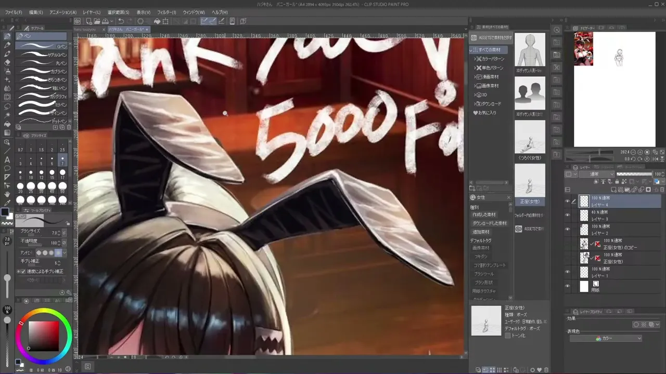Screen dimensions: 666x374
Task: Hide レイヤー 4 with its eye icon
Action: [x=567, y=201]
